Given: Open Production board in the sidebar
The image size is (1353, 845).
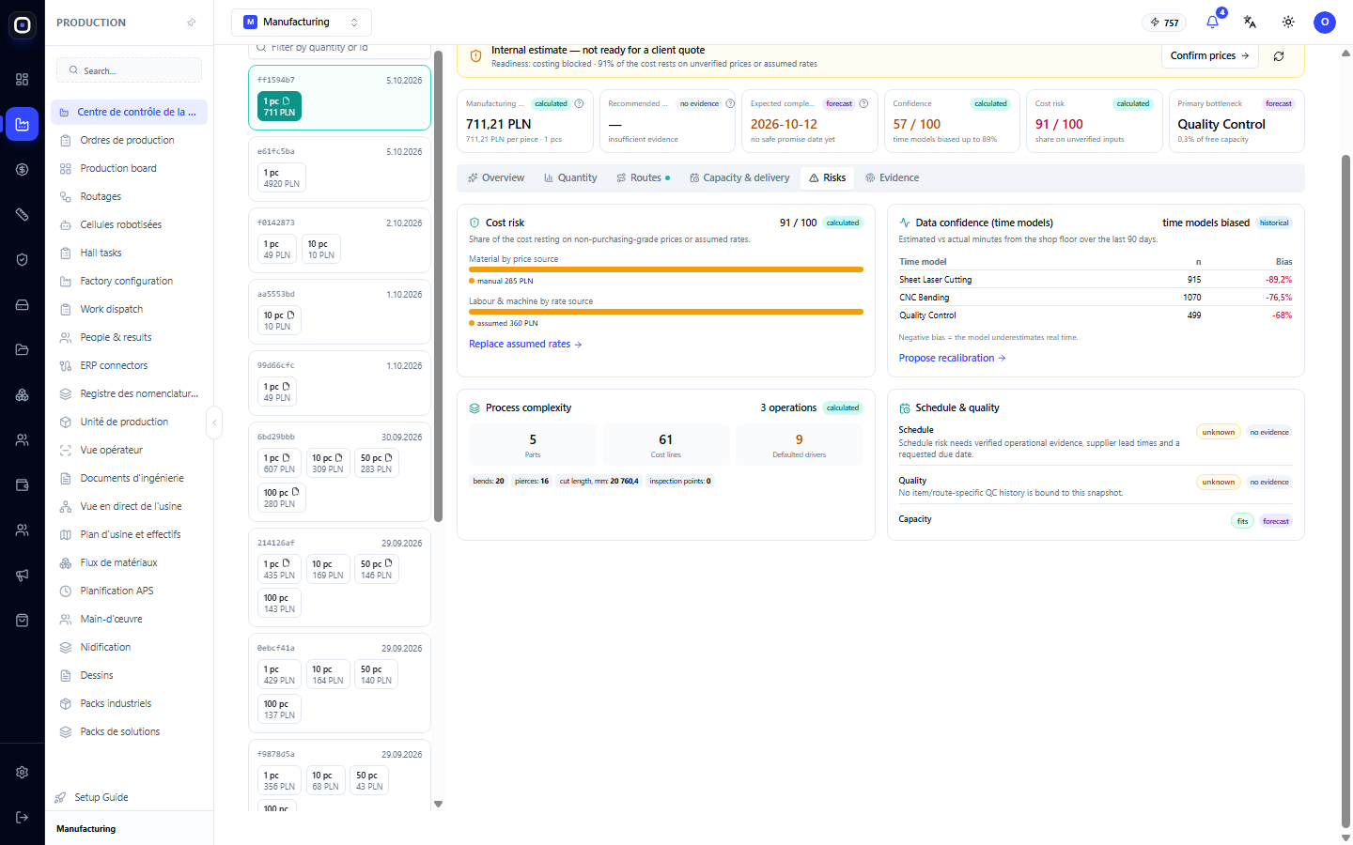Looking at the screenshot, I should click(130, 169).
